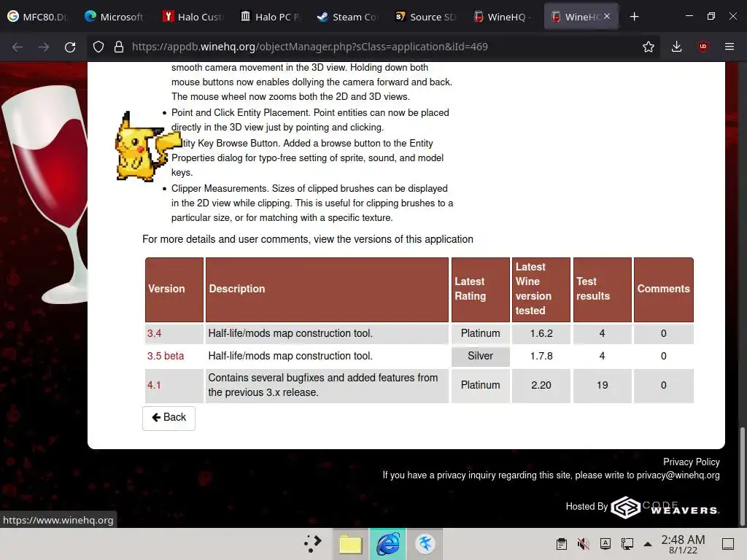The height and width of the screenshot is (560, 747).
Task: Click the wine glass logo
Action: pyautogui.click(x=45, y=195)
